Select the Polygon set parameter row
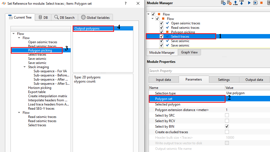The image size is (270, 152). pyautogui.click(x=187, y=99)
